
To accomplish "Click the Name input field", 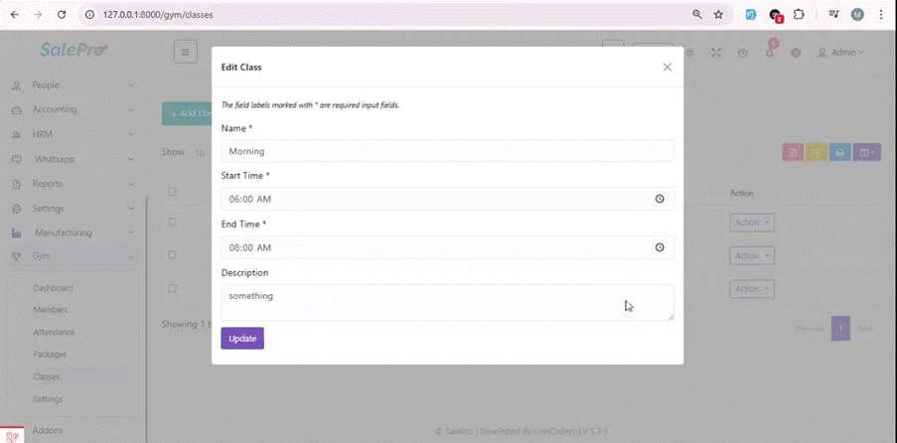I will click(447, 151).
